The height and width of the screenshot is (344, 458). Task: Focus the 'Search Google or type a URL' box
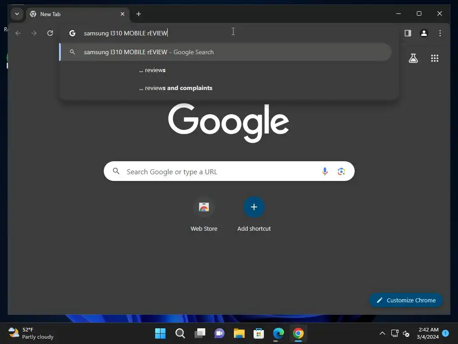tap(229, 172)
